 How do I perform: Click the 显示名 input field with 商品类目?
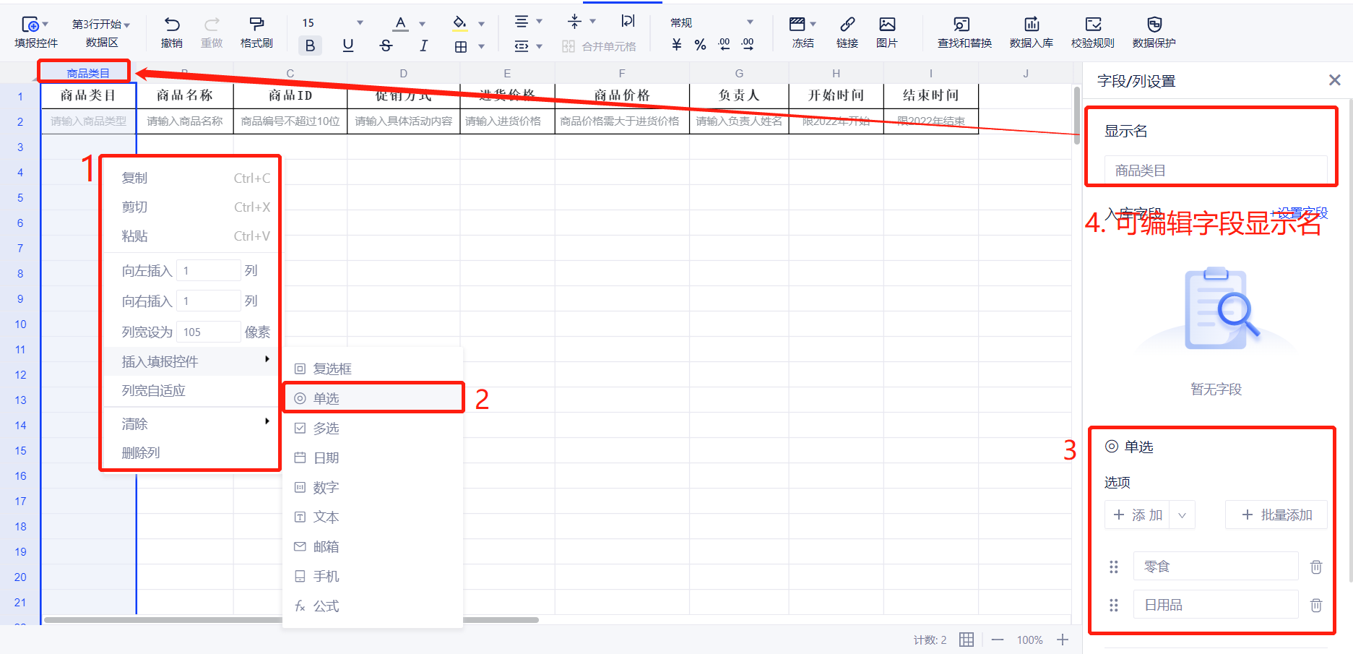tap(1215, 171)
